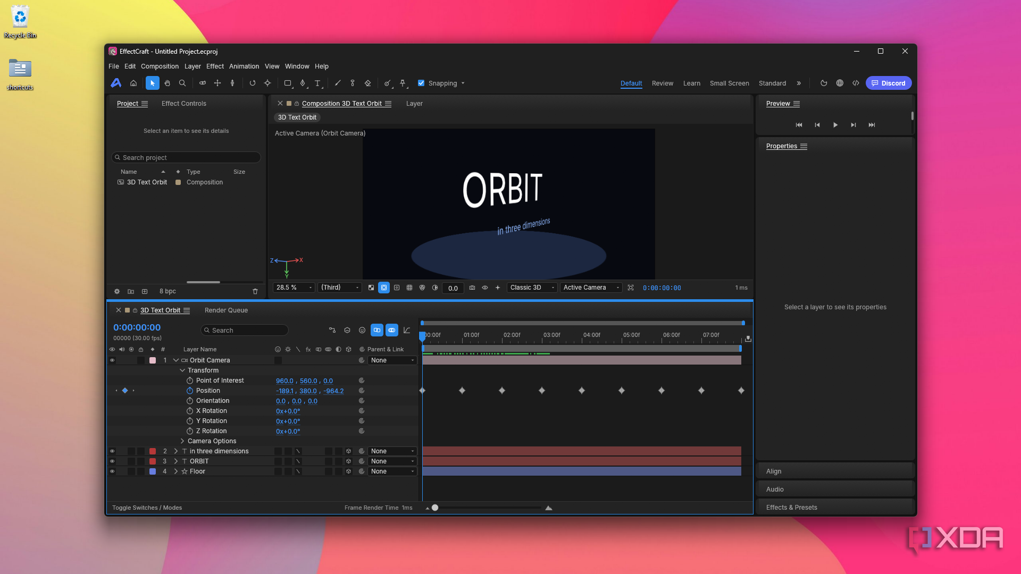Select the Learn workspace
Screen dimensions: 1021x574
(x=692, y=83)
